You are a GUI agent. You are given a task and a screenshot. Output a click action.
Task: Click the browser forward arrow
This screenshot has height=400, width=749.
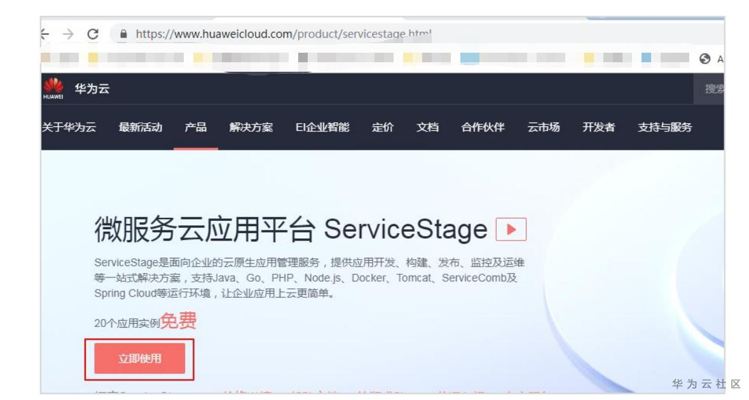point(68,34)
